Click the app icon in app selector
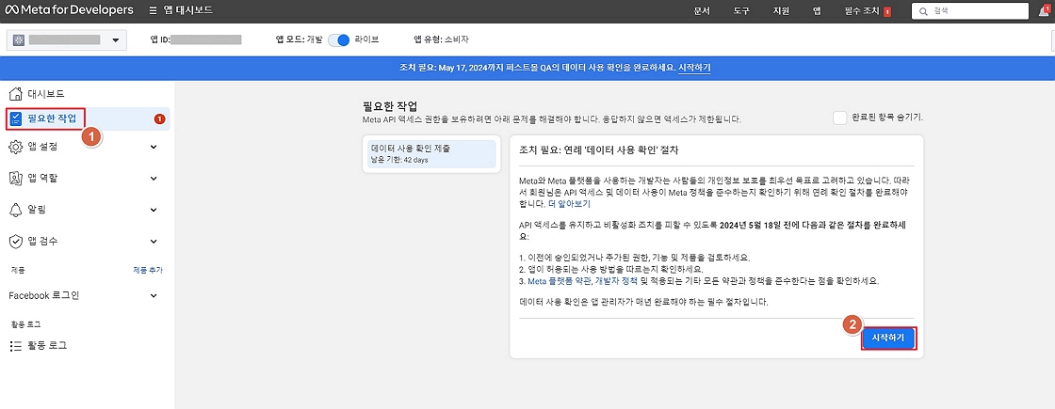Screen dimensions: 1055x409 click(x=19, y=39)
